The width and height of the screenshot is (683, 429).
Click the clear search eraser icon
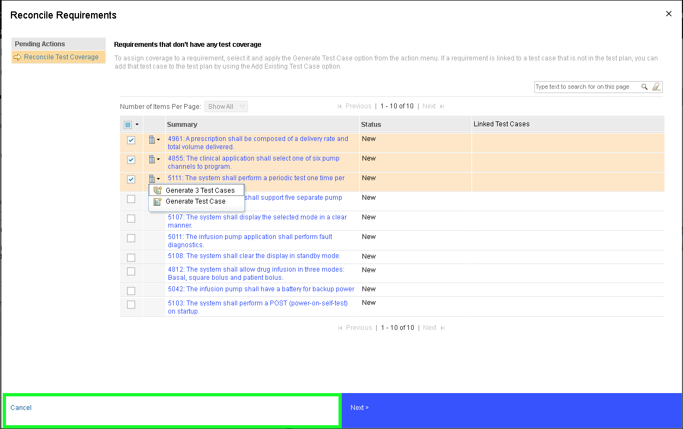coord(656,87)
